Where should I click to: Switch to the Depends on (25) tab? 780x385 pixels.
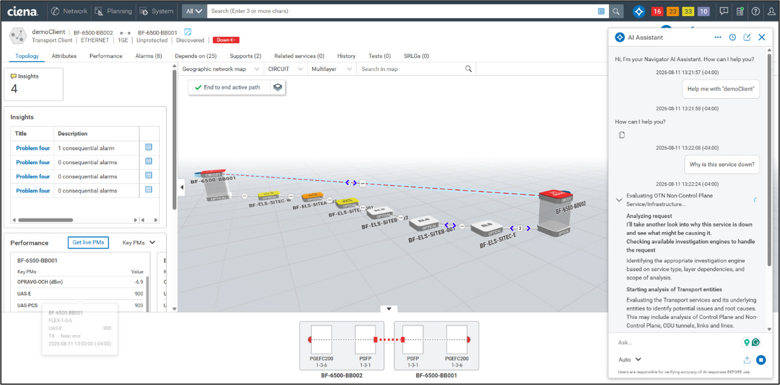195,56
